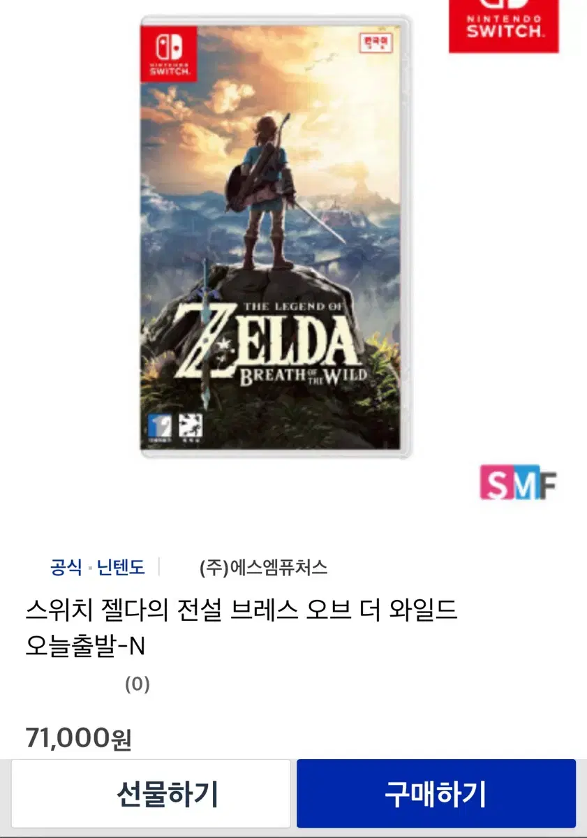This screenshot has height=838, width=587.
Task: Select the 스위치 젤다의 전설 product title
Action: point(242,610)
